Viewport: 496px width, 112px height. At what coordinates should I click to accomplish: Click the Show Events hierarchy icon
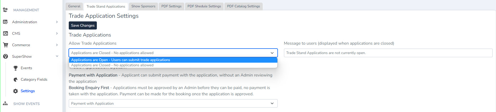(5, 104)
